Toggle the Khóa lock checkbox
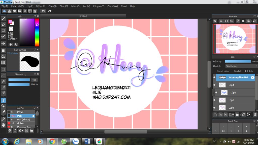Image resolution: width=258 pixels, height=145 pixels. pos(246,71)
